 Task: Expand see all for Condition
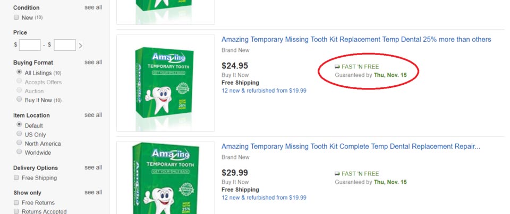coord(93,7)
